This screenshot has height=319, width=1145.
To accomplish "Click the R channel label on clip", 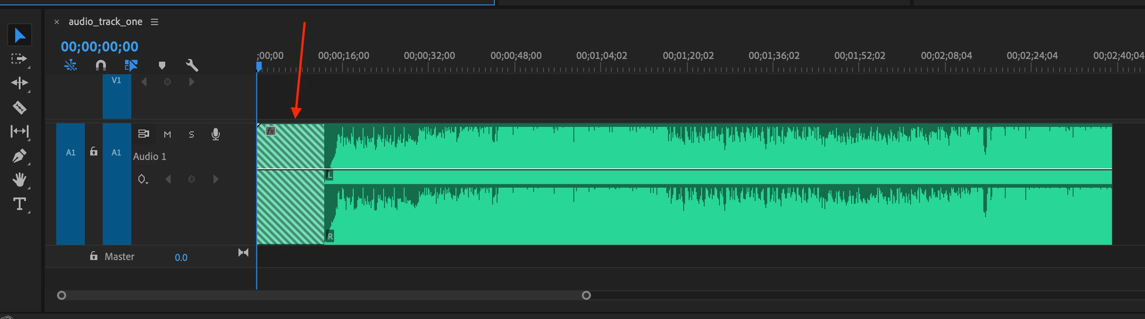I will (330, 236).
